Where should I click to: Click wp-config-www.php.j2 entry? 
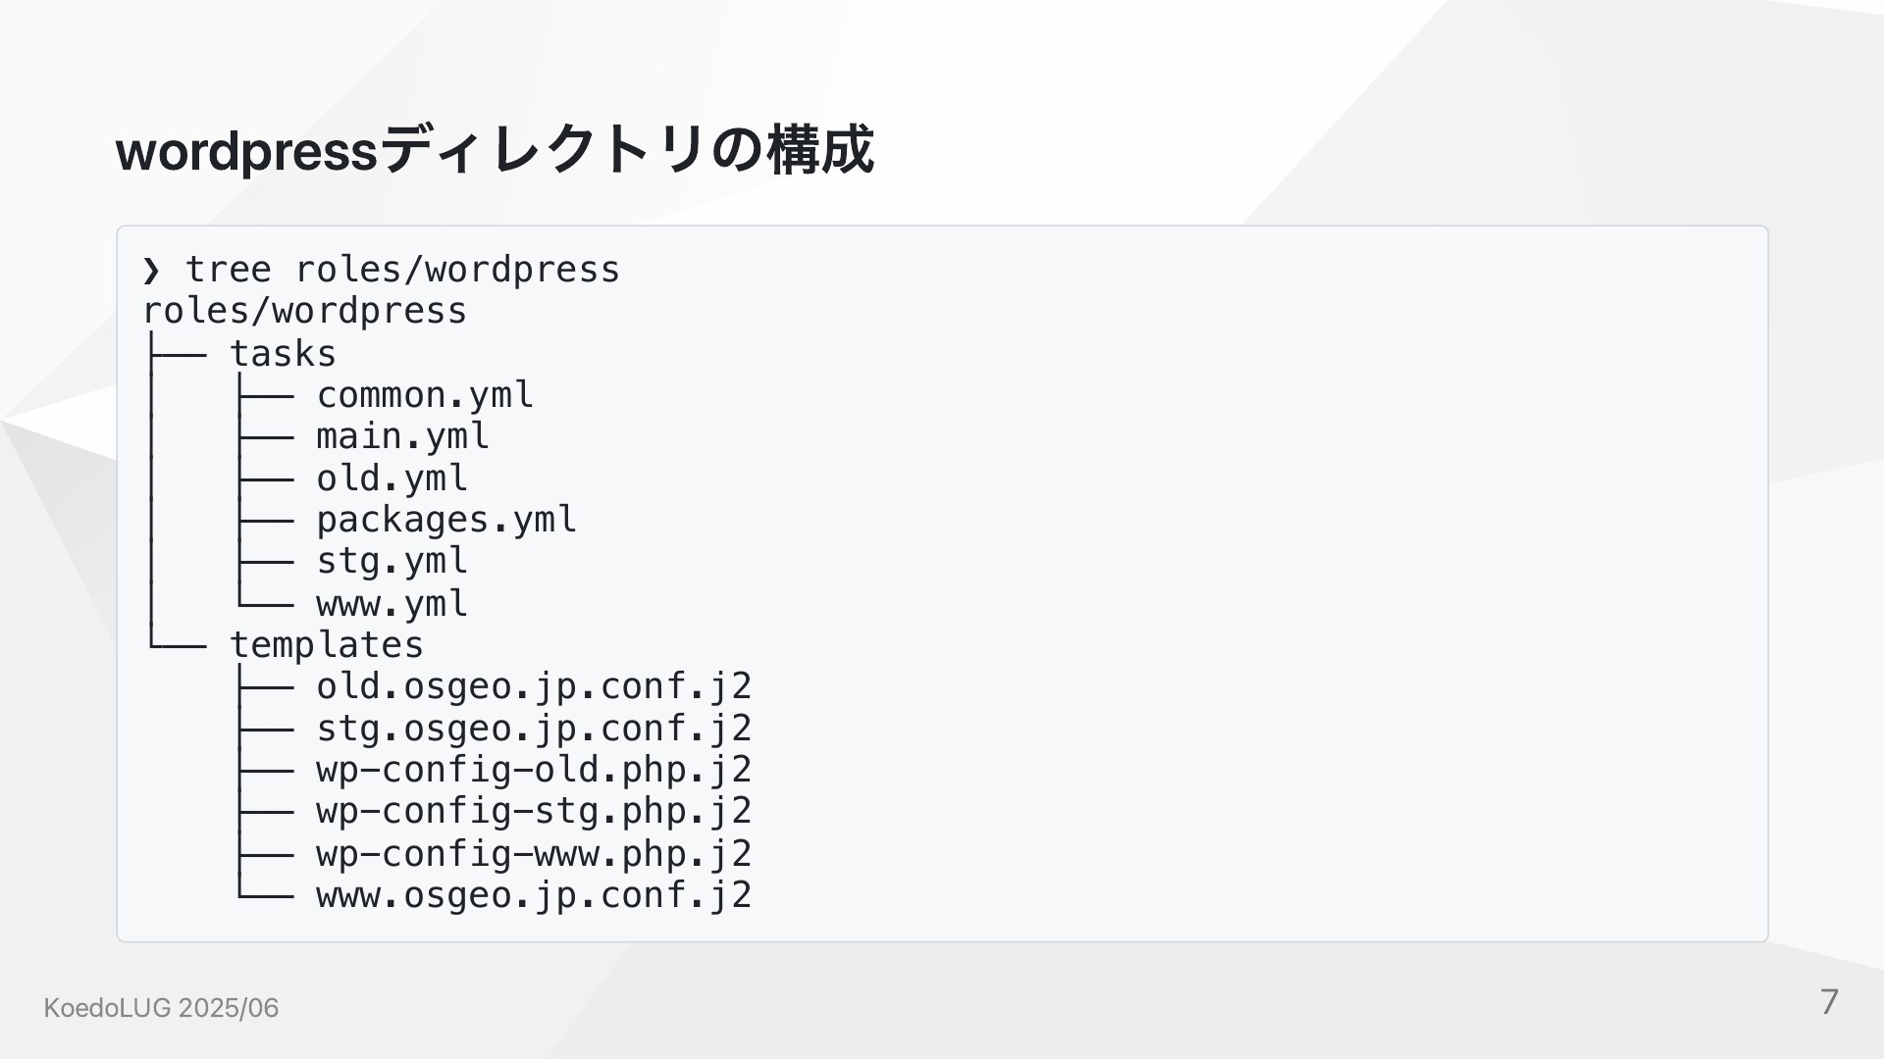(534, 853)
